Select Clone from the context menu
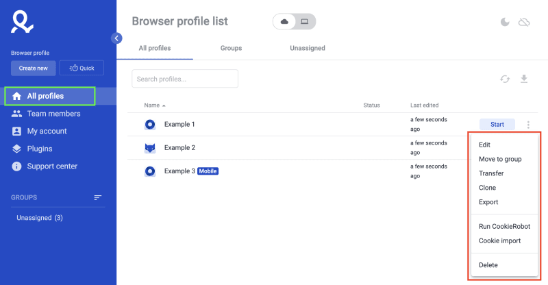 487,188
